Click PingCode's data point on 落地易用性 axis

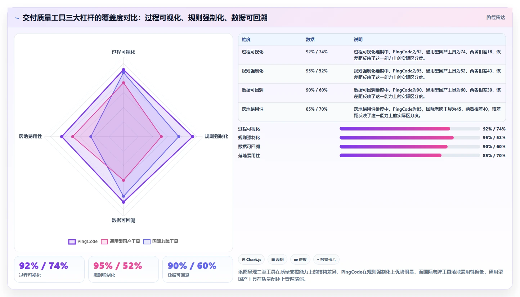[62, 137]
